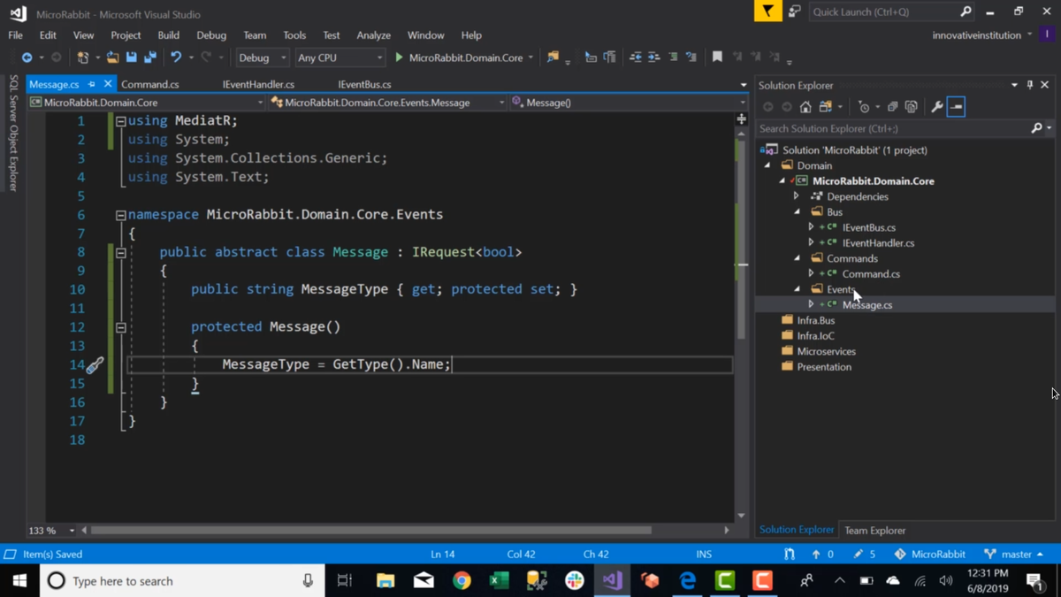This screenshot has width=1061, height=597.
Task: Open the MicroRabbit.Domain.Core.Events.Message type dropdown
Action: tap(387, 103)
